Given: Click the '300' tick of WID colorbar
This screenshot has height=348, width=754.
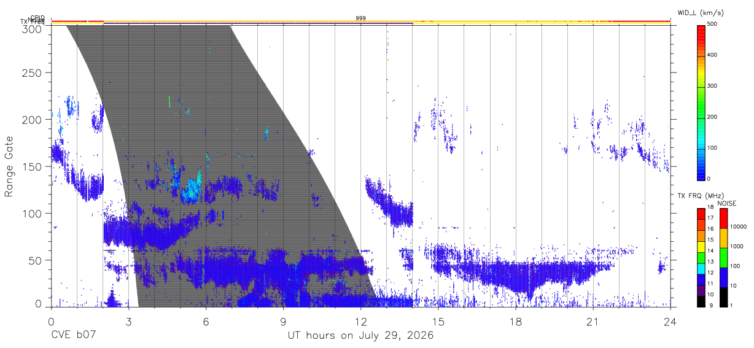Looking at the screenshot, I should [712, 86].
